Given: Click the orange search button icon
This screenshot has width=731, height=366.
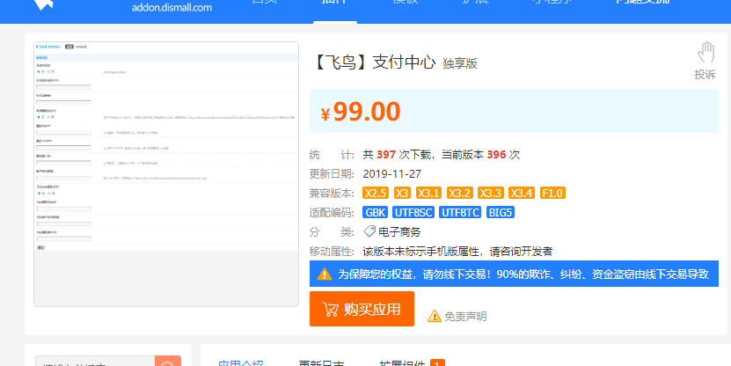Looking at the screenshot, I should [x=167, y=362].
